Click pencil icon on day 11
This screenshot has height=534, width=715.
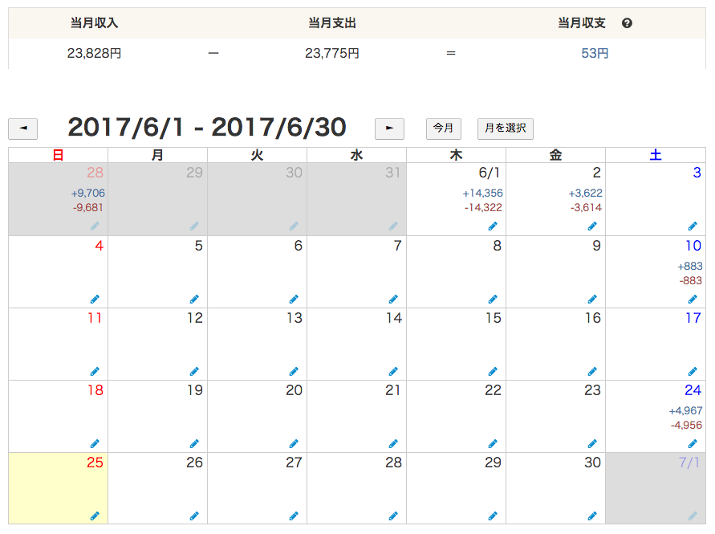[x=95, y=371]
